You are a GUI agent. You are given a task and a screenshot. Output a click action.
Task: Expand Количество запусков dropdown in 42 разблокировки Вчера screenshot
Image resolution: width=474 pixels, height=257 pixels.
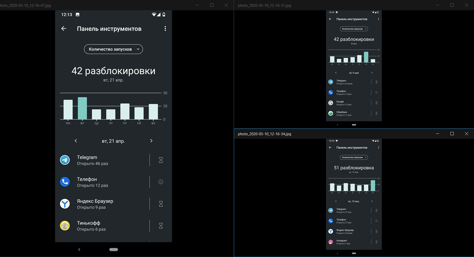tap(354, 29)
